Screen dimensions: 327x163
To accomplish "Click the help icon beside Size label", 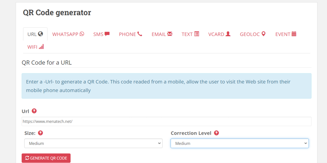I will tap(41, 133).
